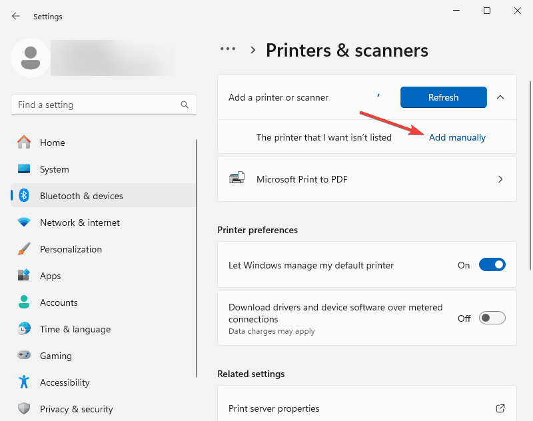Screen dimensions: 533x421
Task: Enable driver downloads over metered connections
Action: coord(492,318)
